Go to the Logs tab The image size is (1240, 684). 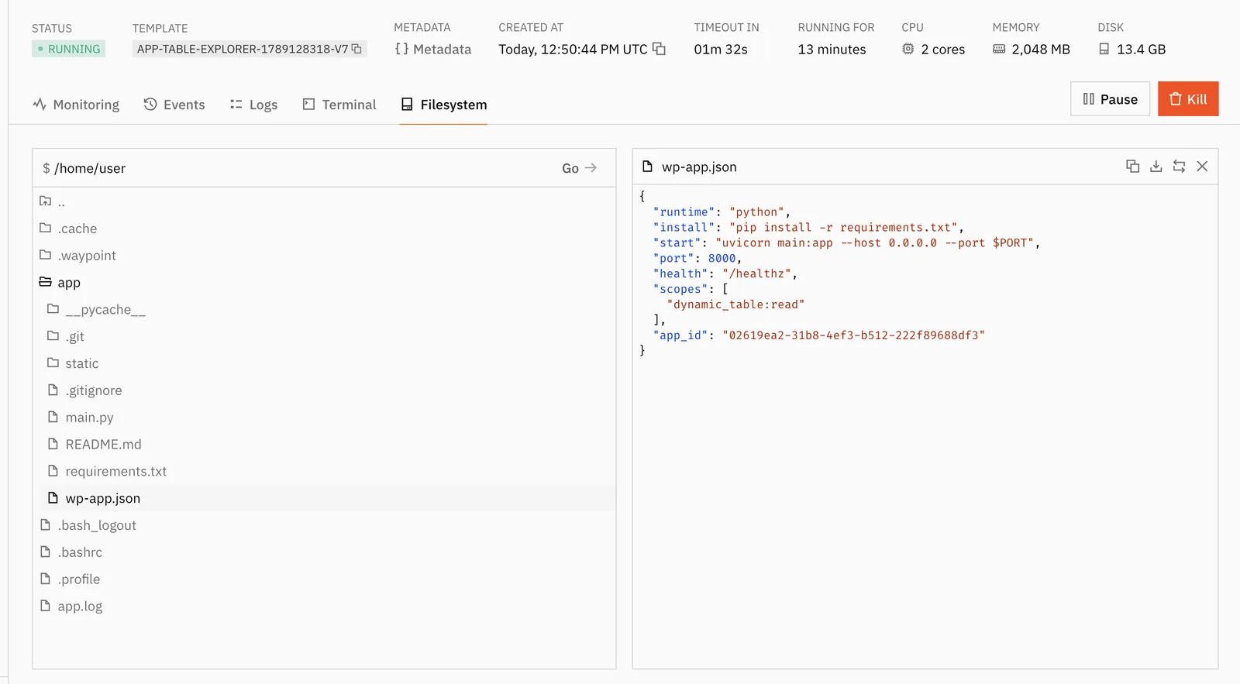coord(253,105)
